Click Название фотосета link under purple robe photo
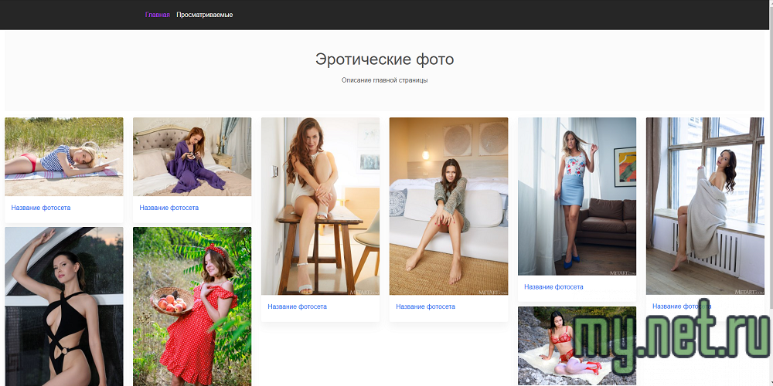The height and width of the screenshot is (386, 773). pyautogui.click(x=169, y=208)
